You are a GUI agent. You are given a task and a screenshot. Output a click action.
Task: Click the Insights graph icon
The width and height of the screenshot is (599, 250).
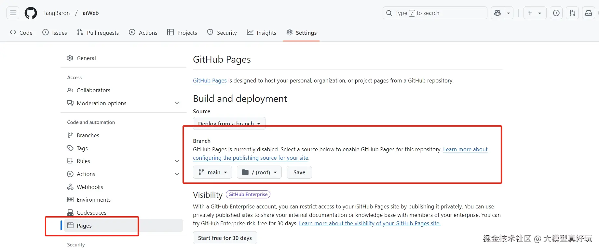pyautogui.click(x=250, y=32)
